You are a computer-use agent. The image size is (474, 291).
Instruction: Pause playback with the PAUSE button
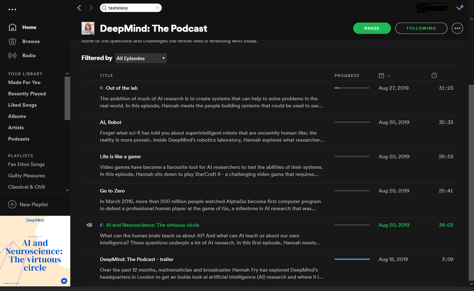(x=372, y=28)
